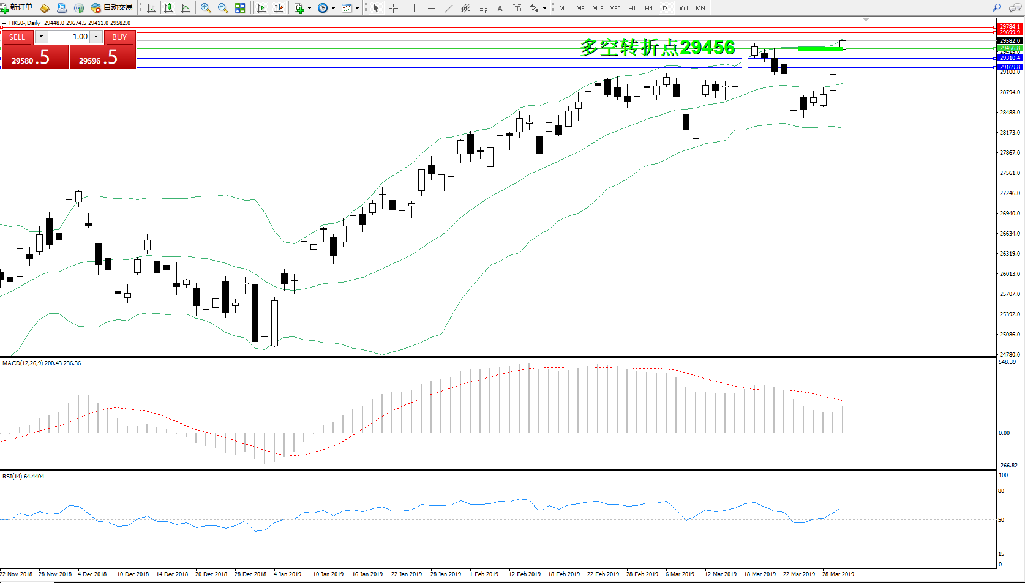
Task: Switch to the H4 timeframe
Action: (x=648, y=8)
